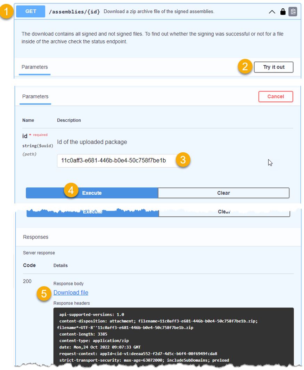Select the Parameters tab beside Cancel

35,97
